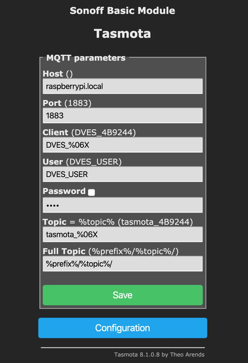Click the 'Tasmota 8.1.0.8 by Theo Arends' footer
This screenshot has width=248, height=363.
pyautogui.click(x=159, y=354)
